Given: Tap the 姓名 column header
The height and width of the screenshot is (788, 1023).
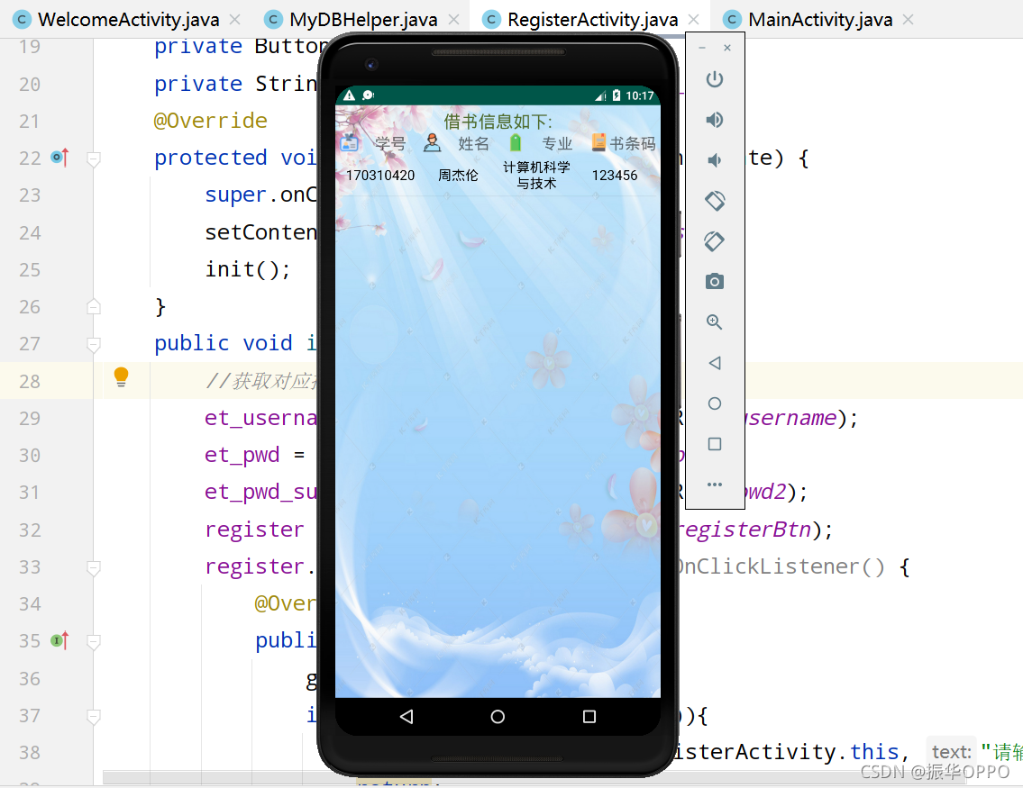Looking at the screenshot, I should [x=474, y=143].
